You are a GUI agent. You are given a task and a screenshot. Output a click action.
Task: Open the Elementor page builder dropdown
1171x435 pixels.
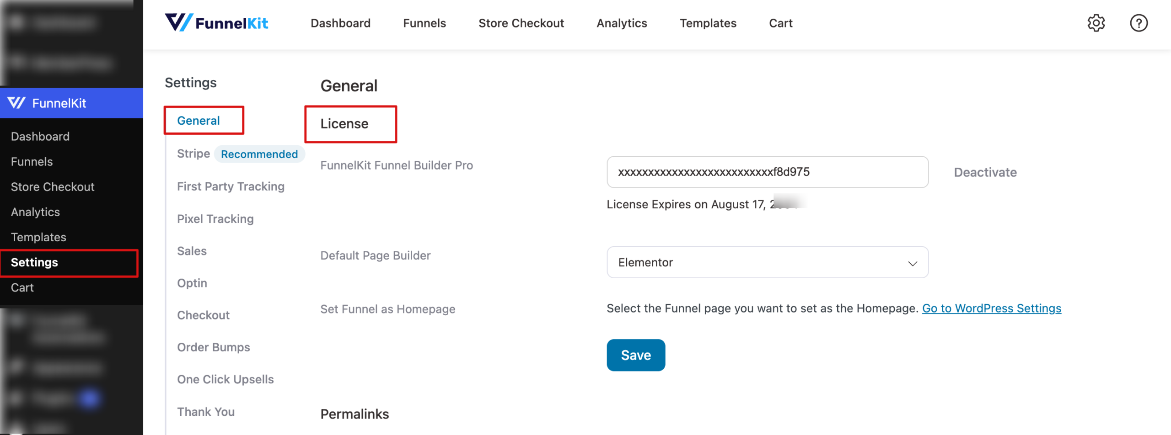768,262
